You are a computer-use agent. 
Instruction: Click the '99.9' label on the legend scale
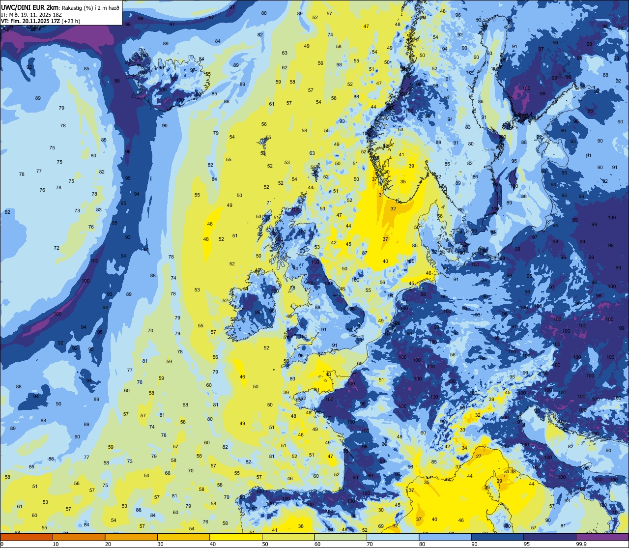pyautogui.click(x=582, y=544)
